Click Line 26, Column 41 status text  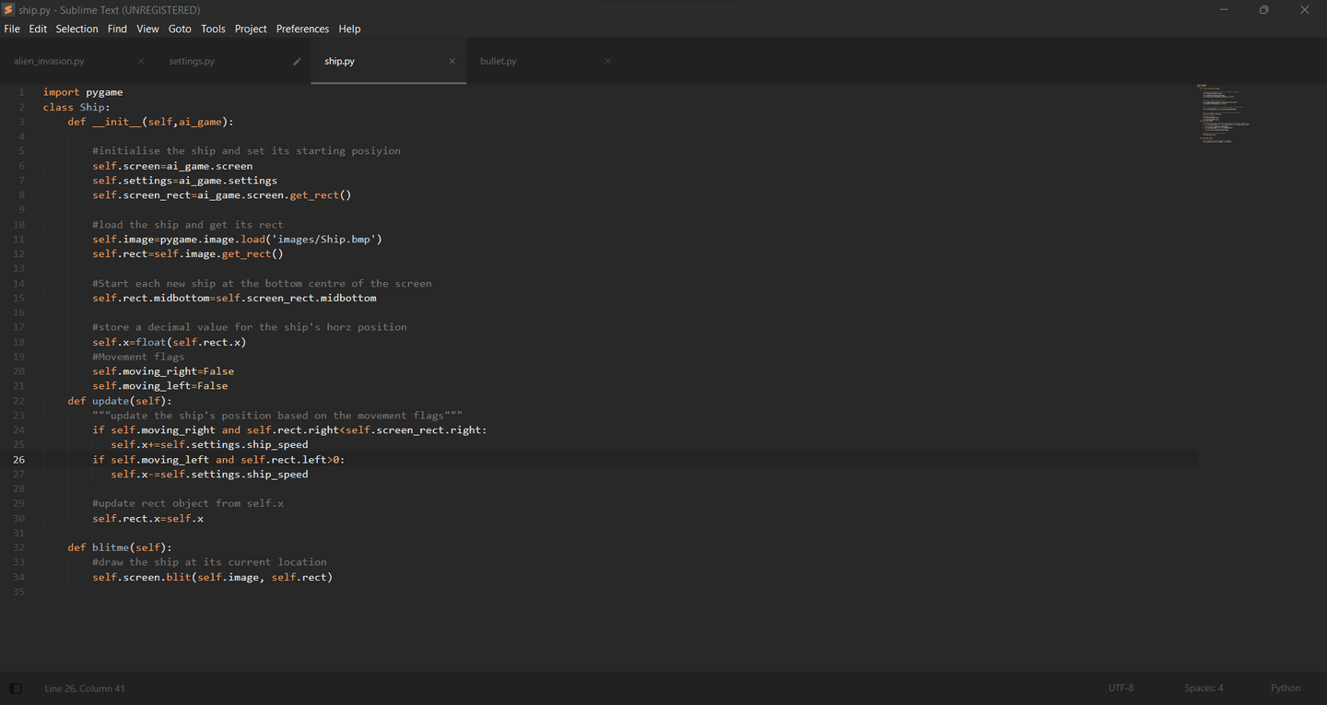coord(85,688)
